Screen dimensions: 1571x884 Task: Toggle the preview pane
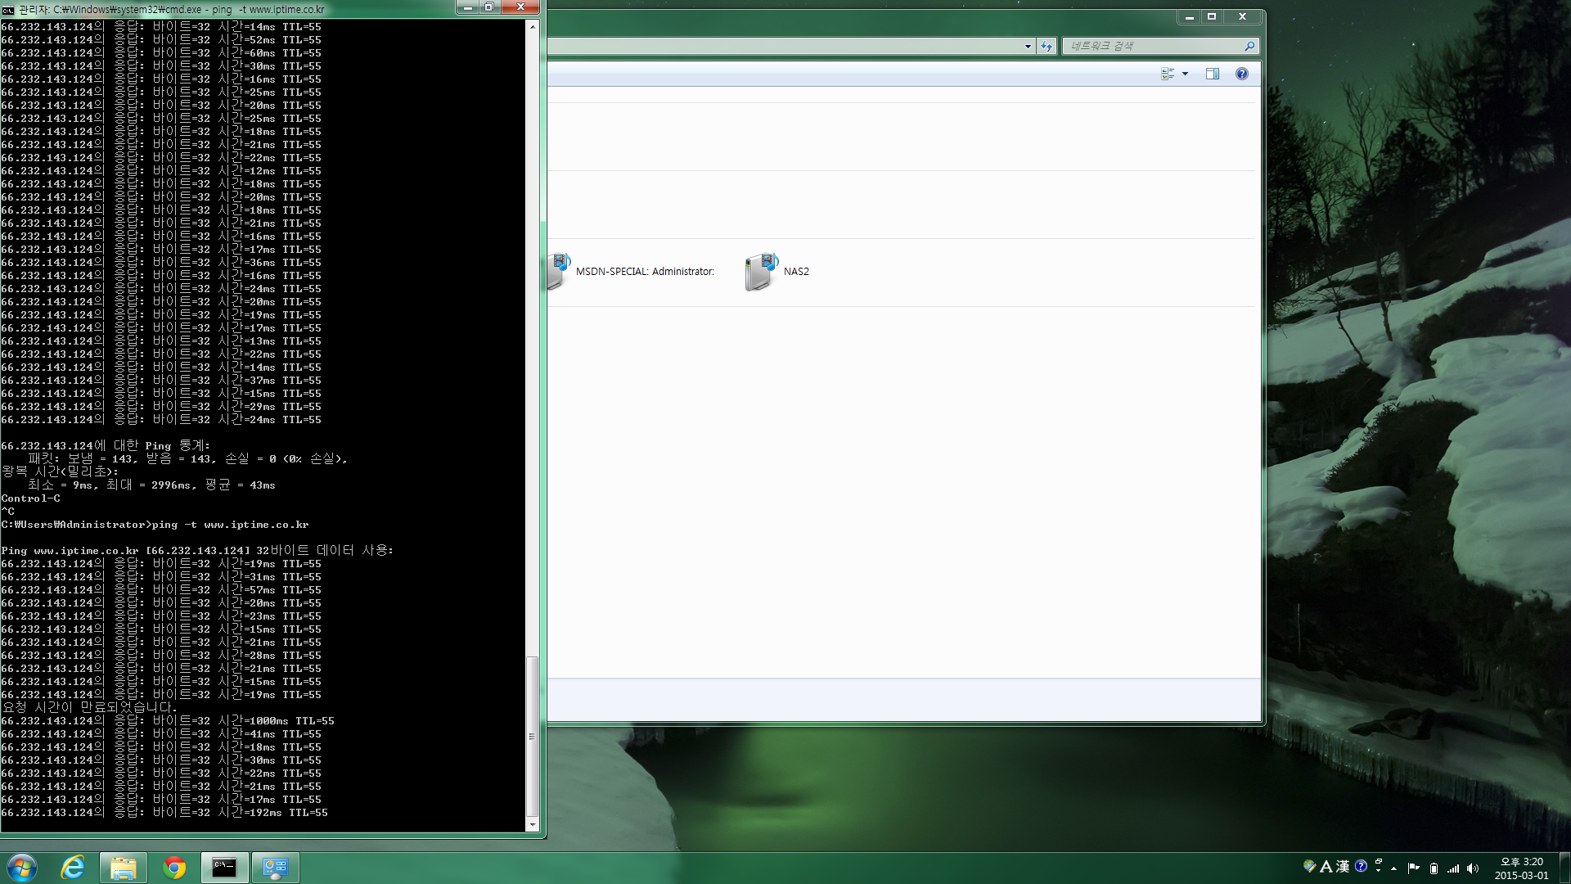pos(1213,74)
